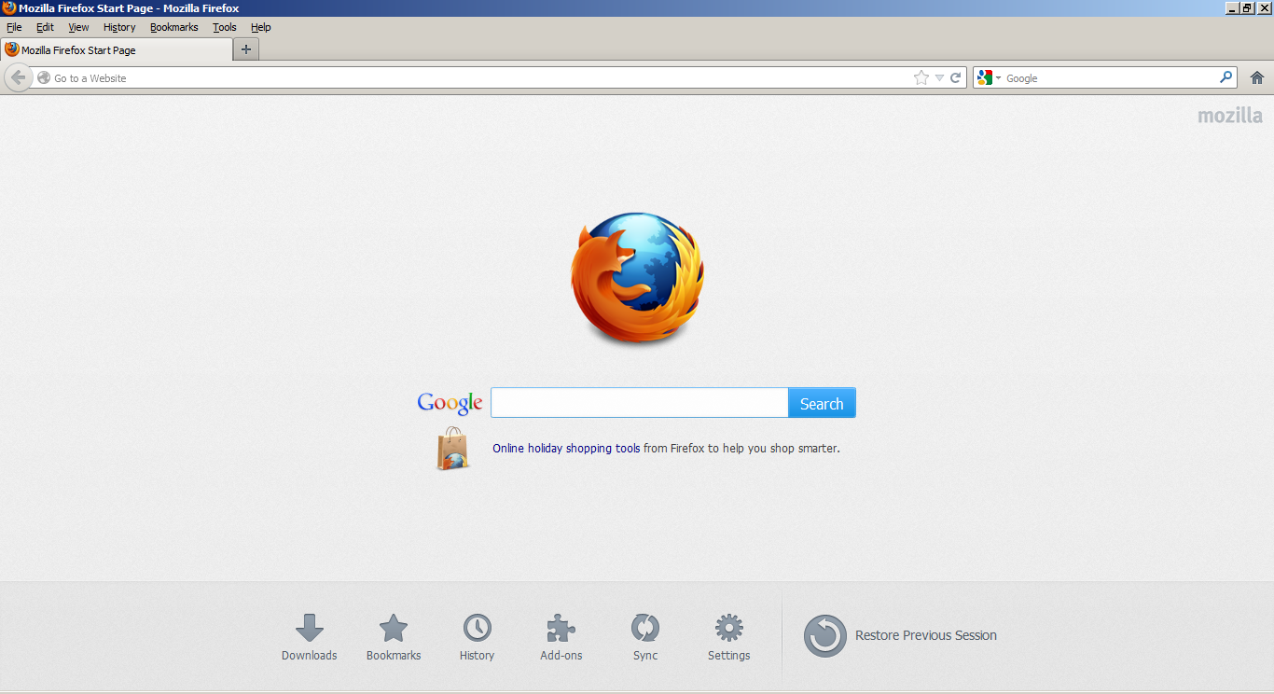Open the History menu
The image size is (1274, 694).
[119, 27]
